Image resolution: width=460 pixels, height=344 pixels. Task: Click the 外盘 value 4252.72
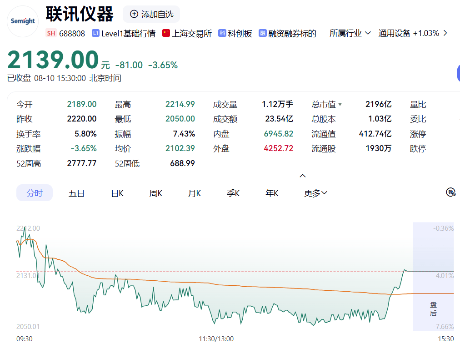click(279, 148)
